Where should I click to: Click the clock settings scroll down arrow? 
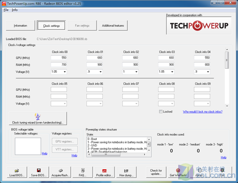point(227,106)
